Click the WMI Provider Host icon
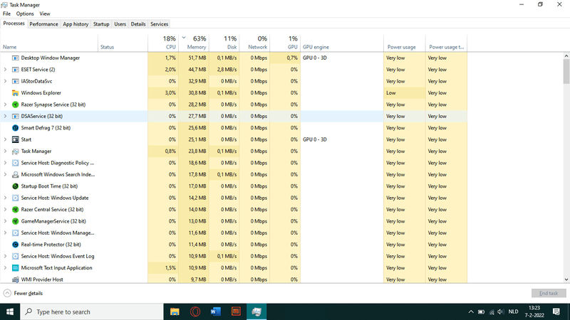Screen dimensions: 570x320 coord(15,279)
